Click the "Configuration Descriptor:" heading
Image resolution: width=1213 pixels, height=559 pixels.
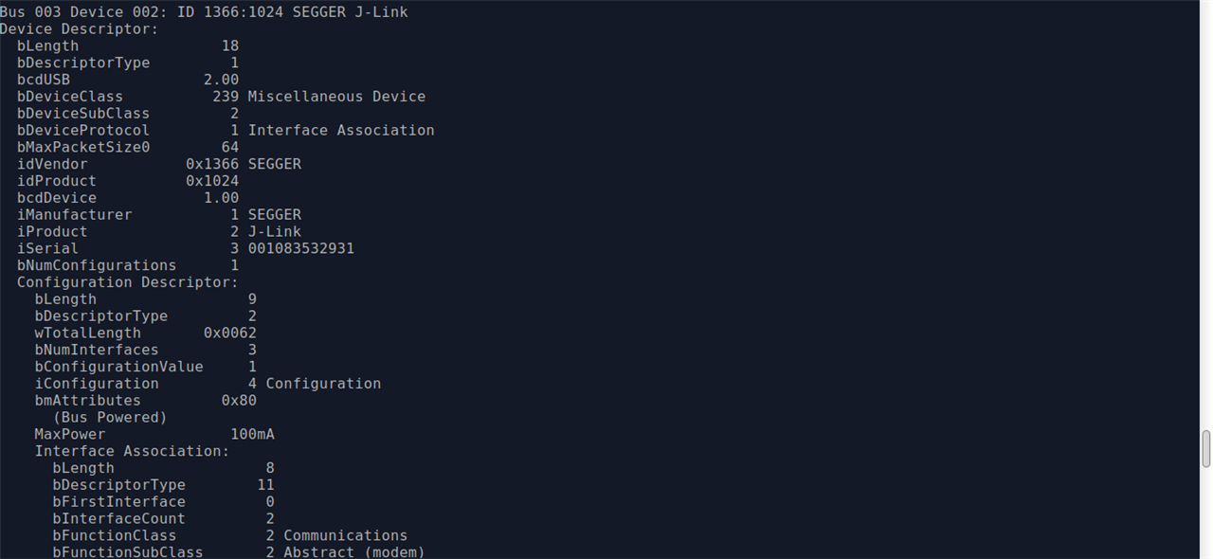point(127,282)
